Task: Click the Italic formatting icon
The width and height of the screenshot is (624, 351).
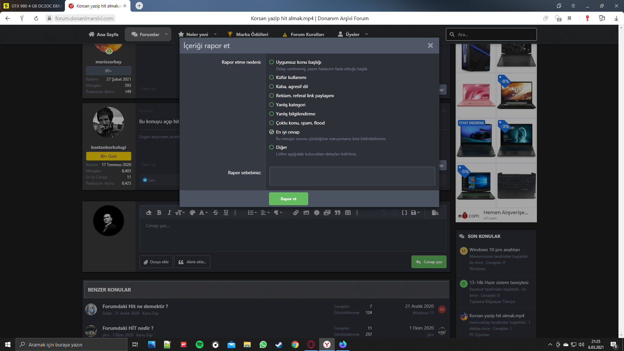Action: coord(169,213)
